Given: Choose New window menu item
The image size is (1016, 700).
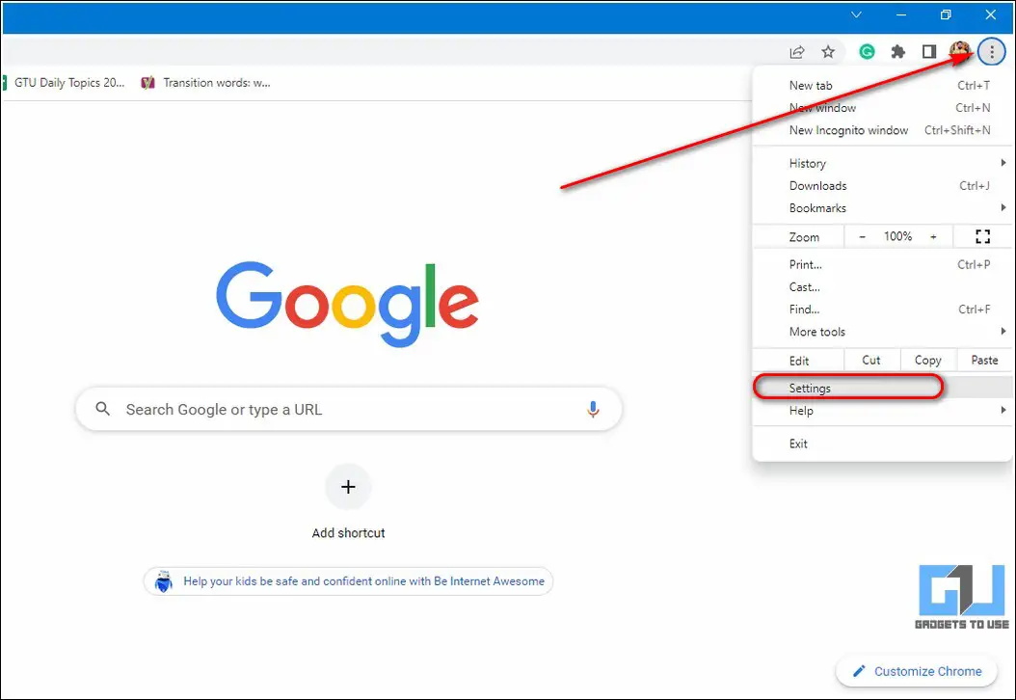Looking at the screenshot, I should 882,108.
